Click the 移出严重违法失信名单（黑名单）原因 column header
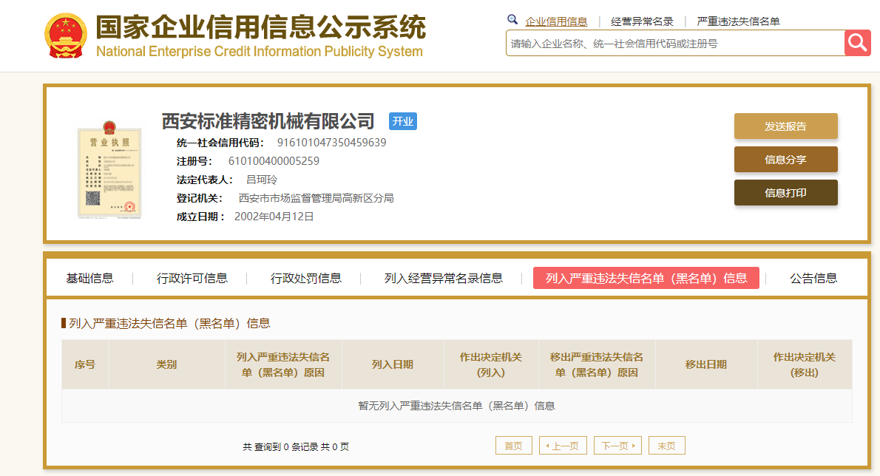880x476 pixels. tap(597, 364)
